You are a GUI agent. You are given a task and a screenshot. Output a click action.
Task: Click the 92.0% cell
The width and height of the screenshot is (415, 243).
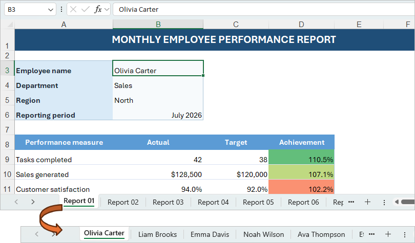236,187
